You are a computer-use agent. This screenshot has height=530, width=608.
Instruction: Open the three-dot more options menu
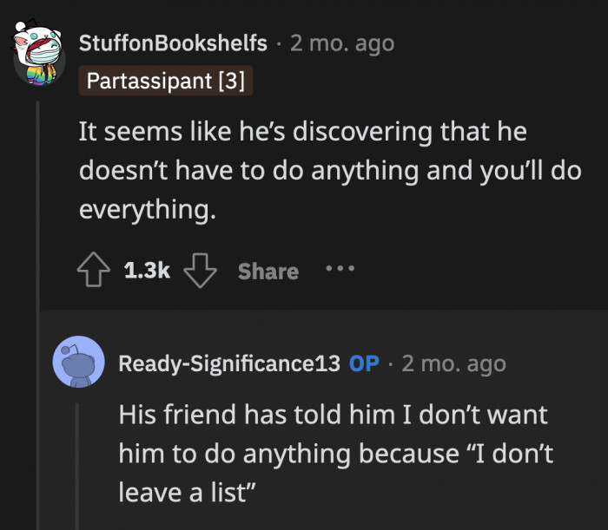[x=340, y=270]
